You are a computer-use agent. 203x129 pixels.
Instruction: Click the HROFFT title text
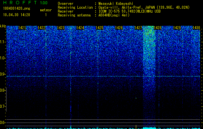click(20, 3)
